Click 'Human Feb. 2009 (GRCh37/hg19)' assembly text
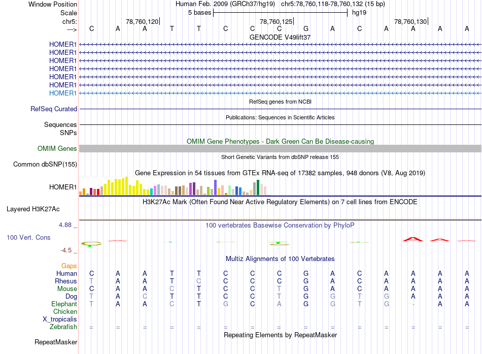This screenshot has height=354, width=482. (x=225, y=4)
